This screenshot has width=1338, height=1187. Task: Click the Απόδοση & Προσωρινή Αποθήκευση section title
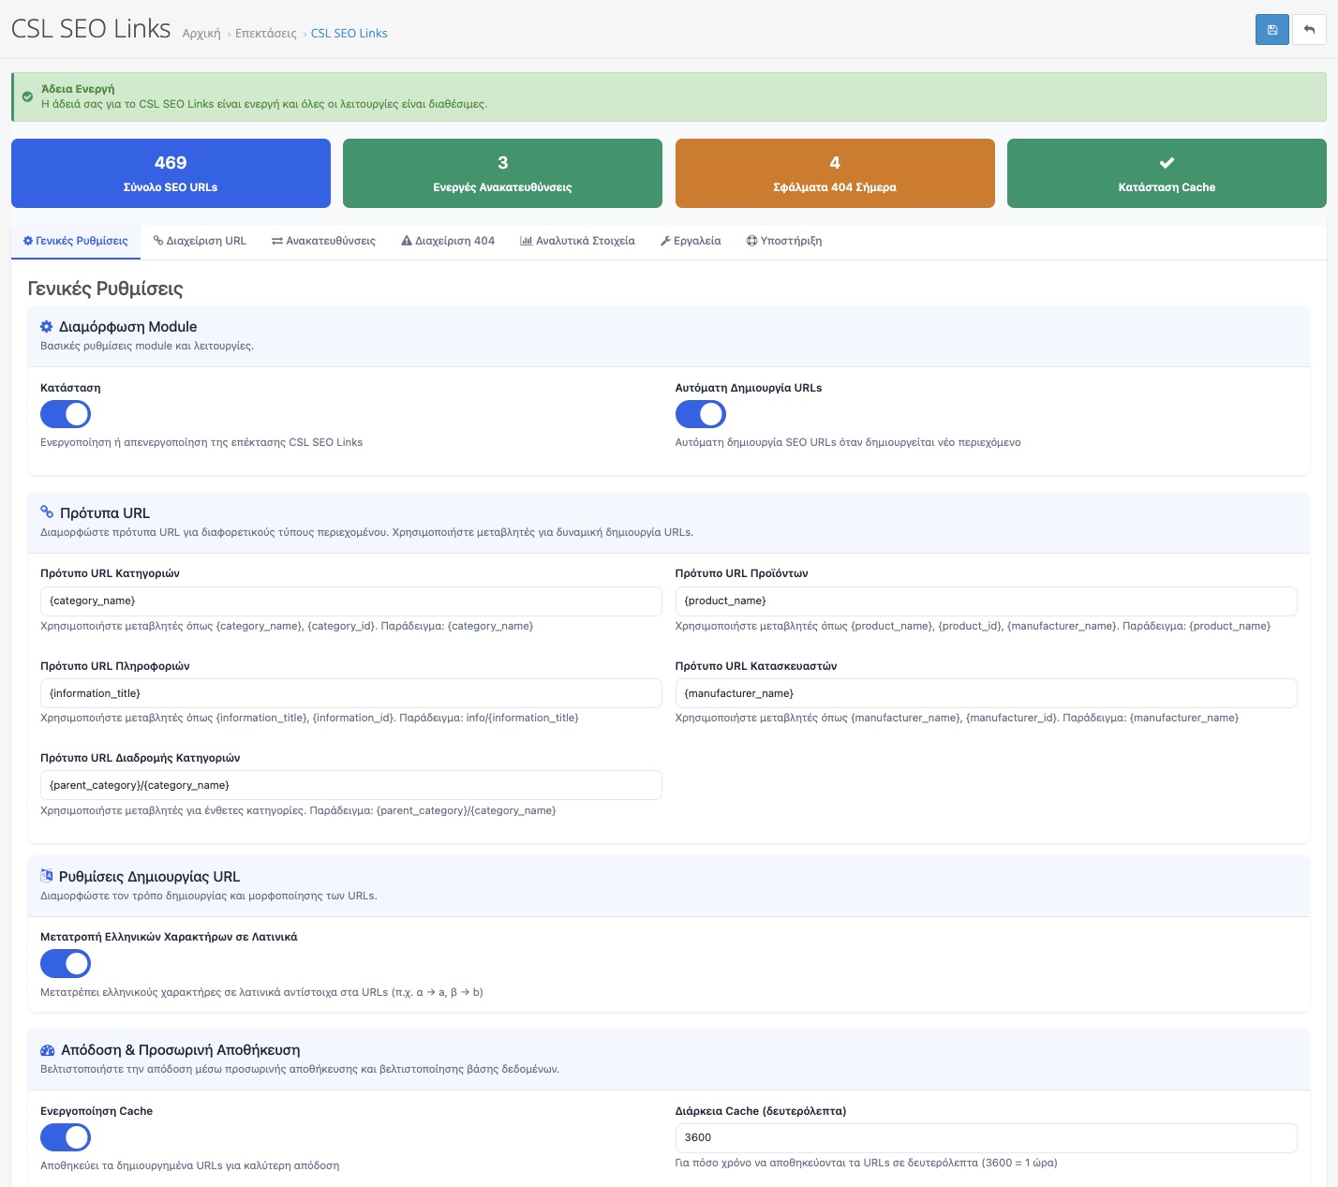coord(180,1050)
